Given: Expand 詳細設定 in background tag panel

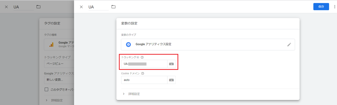Looking at the screenshot, I should pos(54,100).
